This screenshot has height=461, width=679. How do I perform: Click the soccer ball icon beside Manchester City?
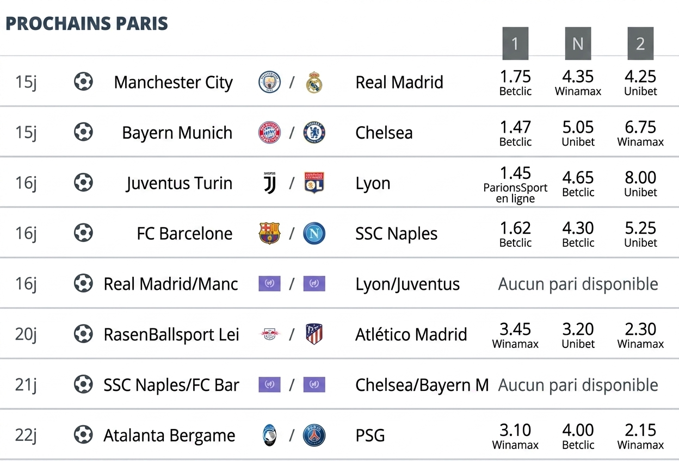tap(83, 82)
